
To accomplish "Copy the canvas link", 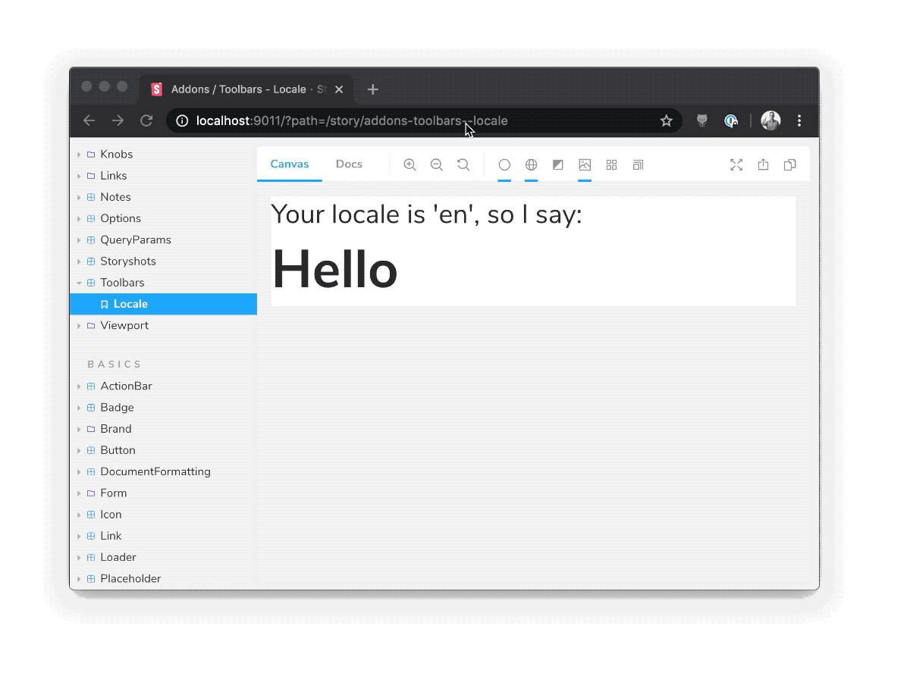I will tap(789, 164).
